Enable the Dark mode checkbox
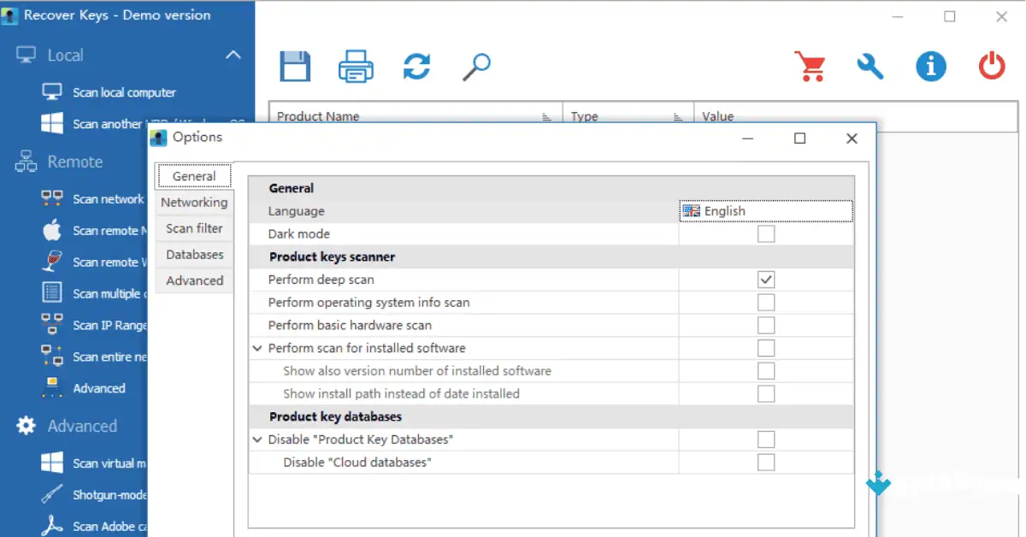The width and height of the screenshot is (1026, 537). coord(765,233)
